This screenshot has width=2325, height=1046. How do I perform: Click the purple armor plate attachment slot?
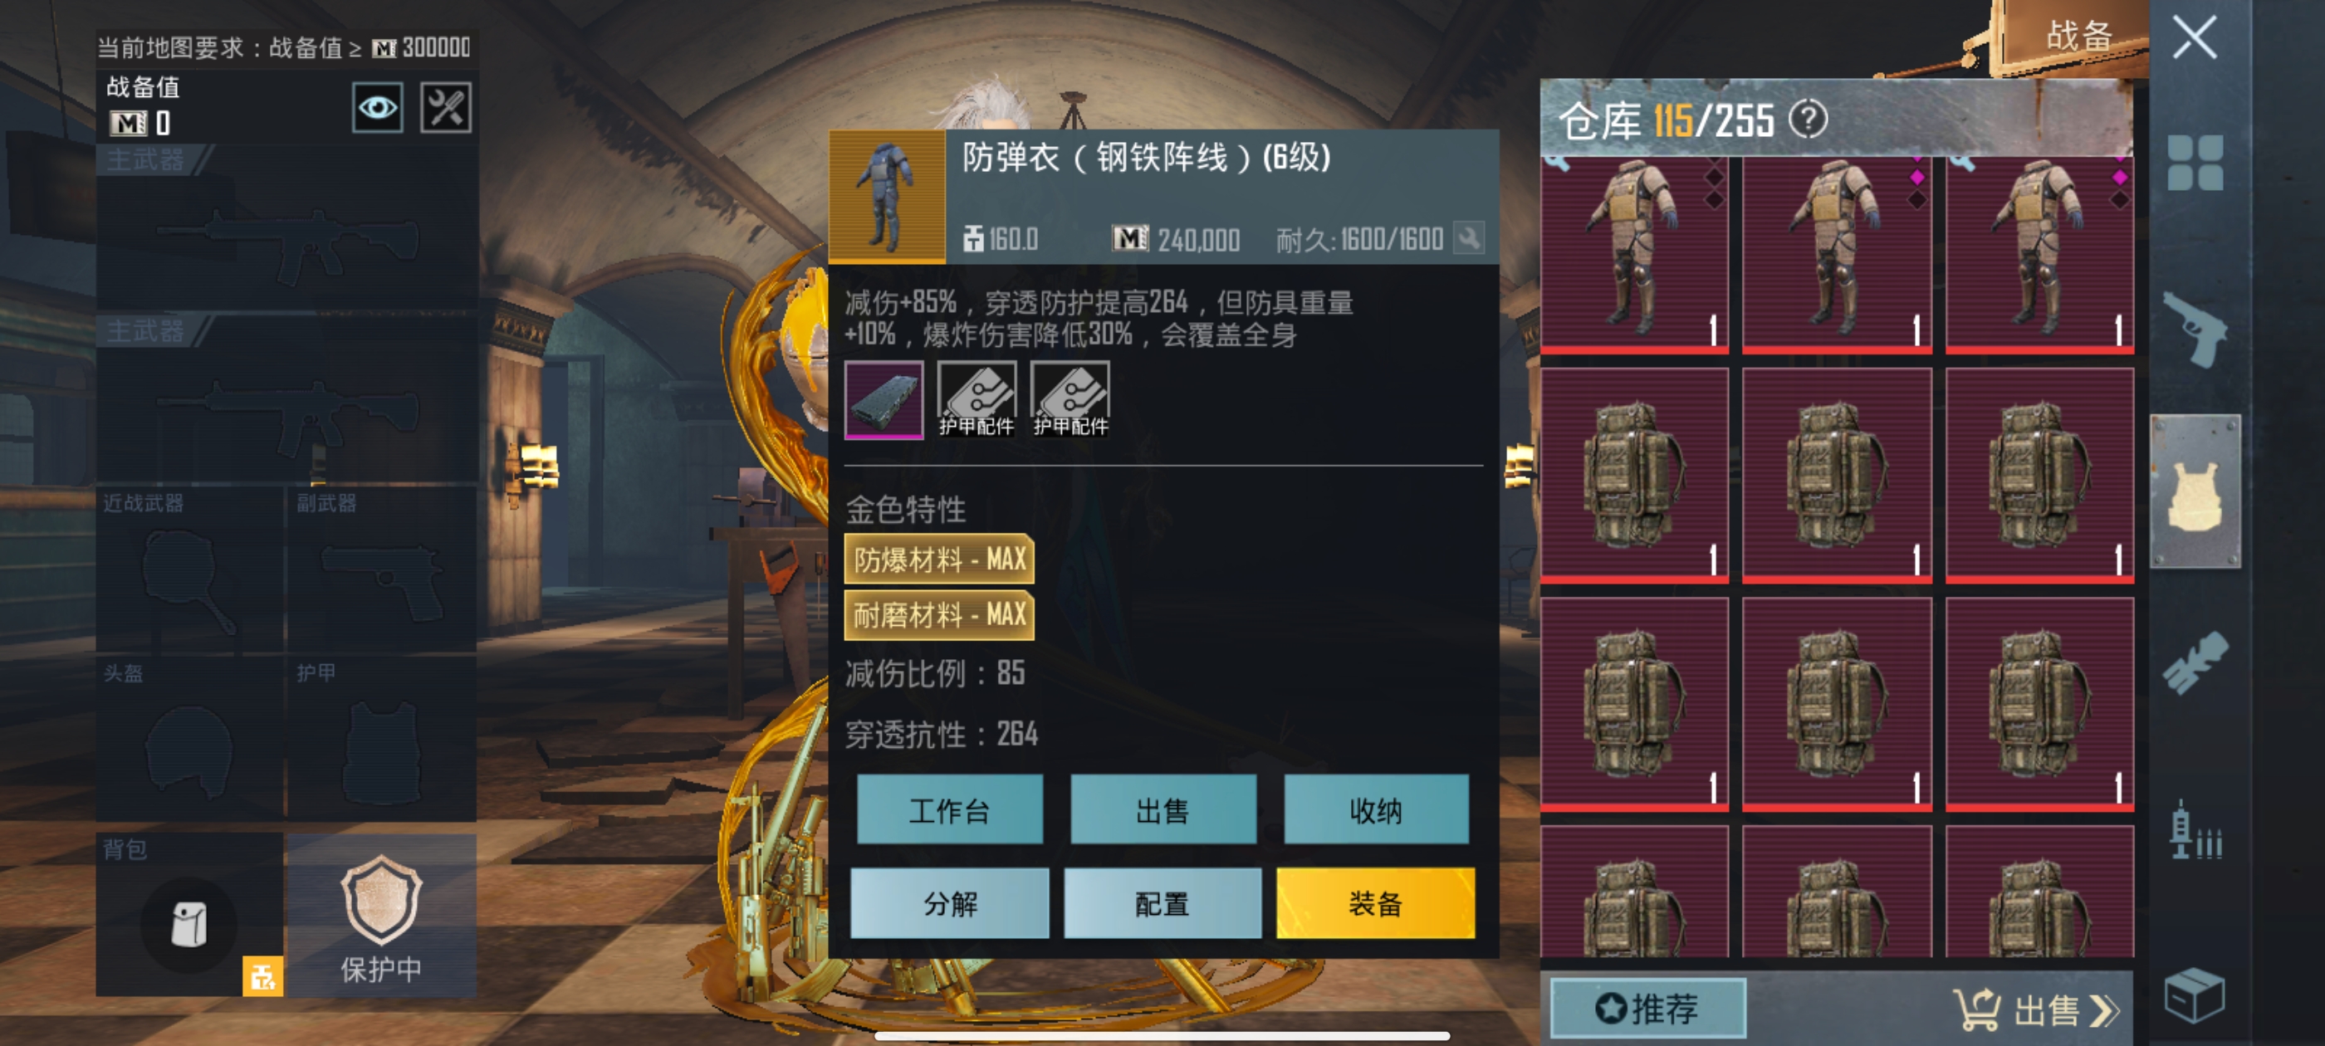click(883, 400)
